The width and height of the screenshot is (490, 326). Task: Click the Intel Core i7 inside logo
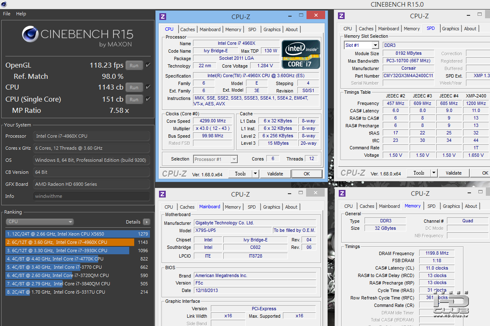[301, 54]
